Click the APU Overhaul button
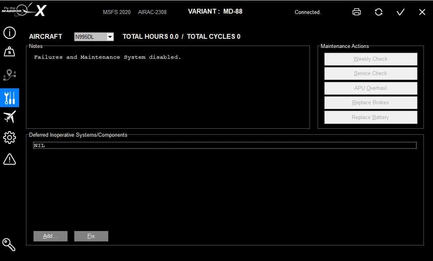This screenshot has height=261, width=433. click(370, 88)
